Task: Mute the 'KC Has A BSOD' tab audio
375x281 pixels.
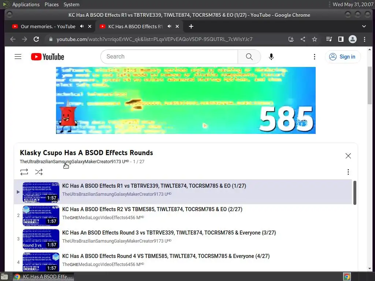Action: click(x=169, y=26)
